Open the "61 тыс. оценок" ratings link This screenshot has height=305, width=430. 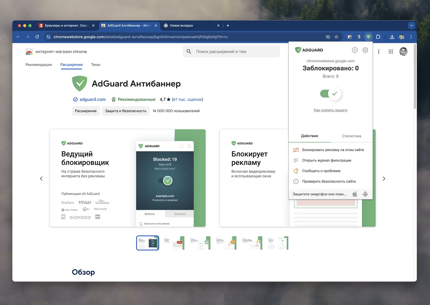187,99
